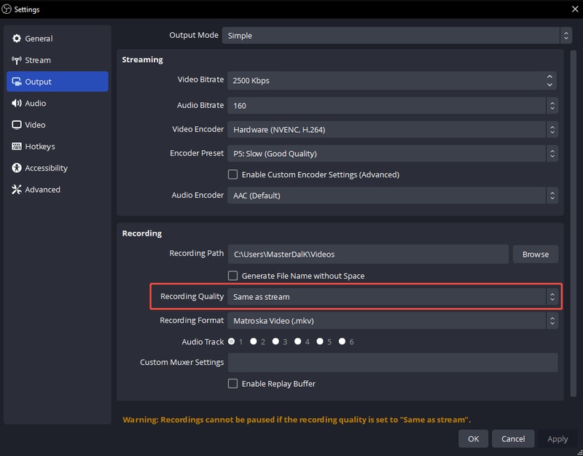Switch to the Video settings tab
Viewport: 583px width, 456px height.
[x=58, y=125]
